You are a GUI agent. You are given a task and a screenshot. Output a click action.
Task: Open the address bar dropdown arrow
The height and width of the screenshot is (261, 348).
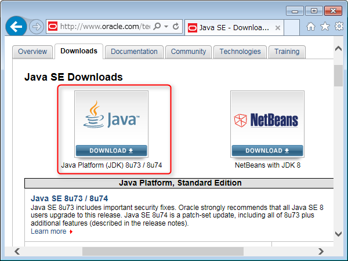pyautogui.click(x=166, y=27)
